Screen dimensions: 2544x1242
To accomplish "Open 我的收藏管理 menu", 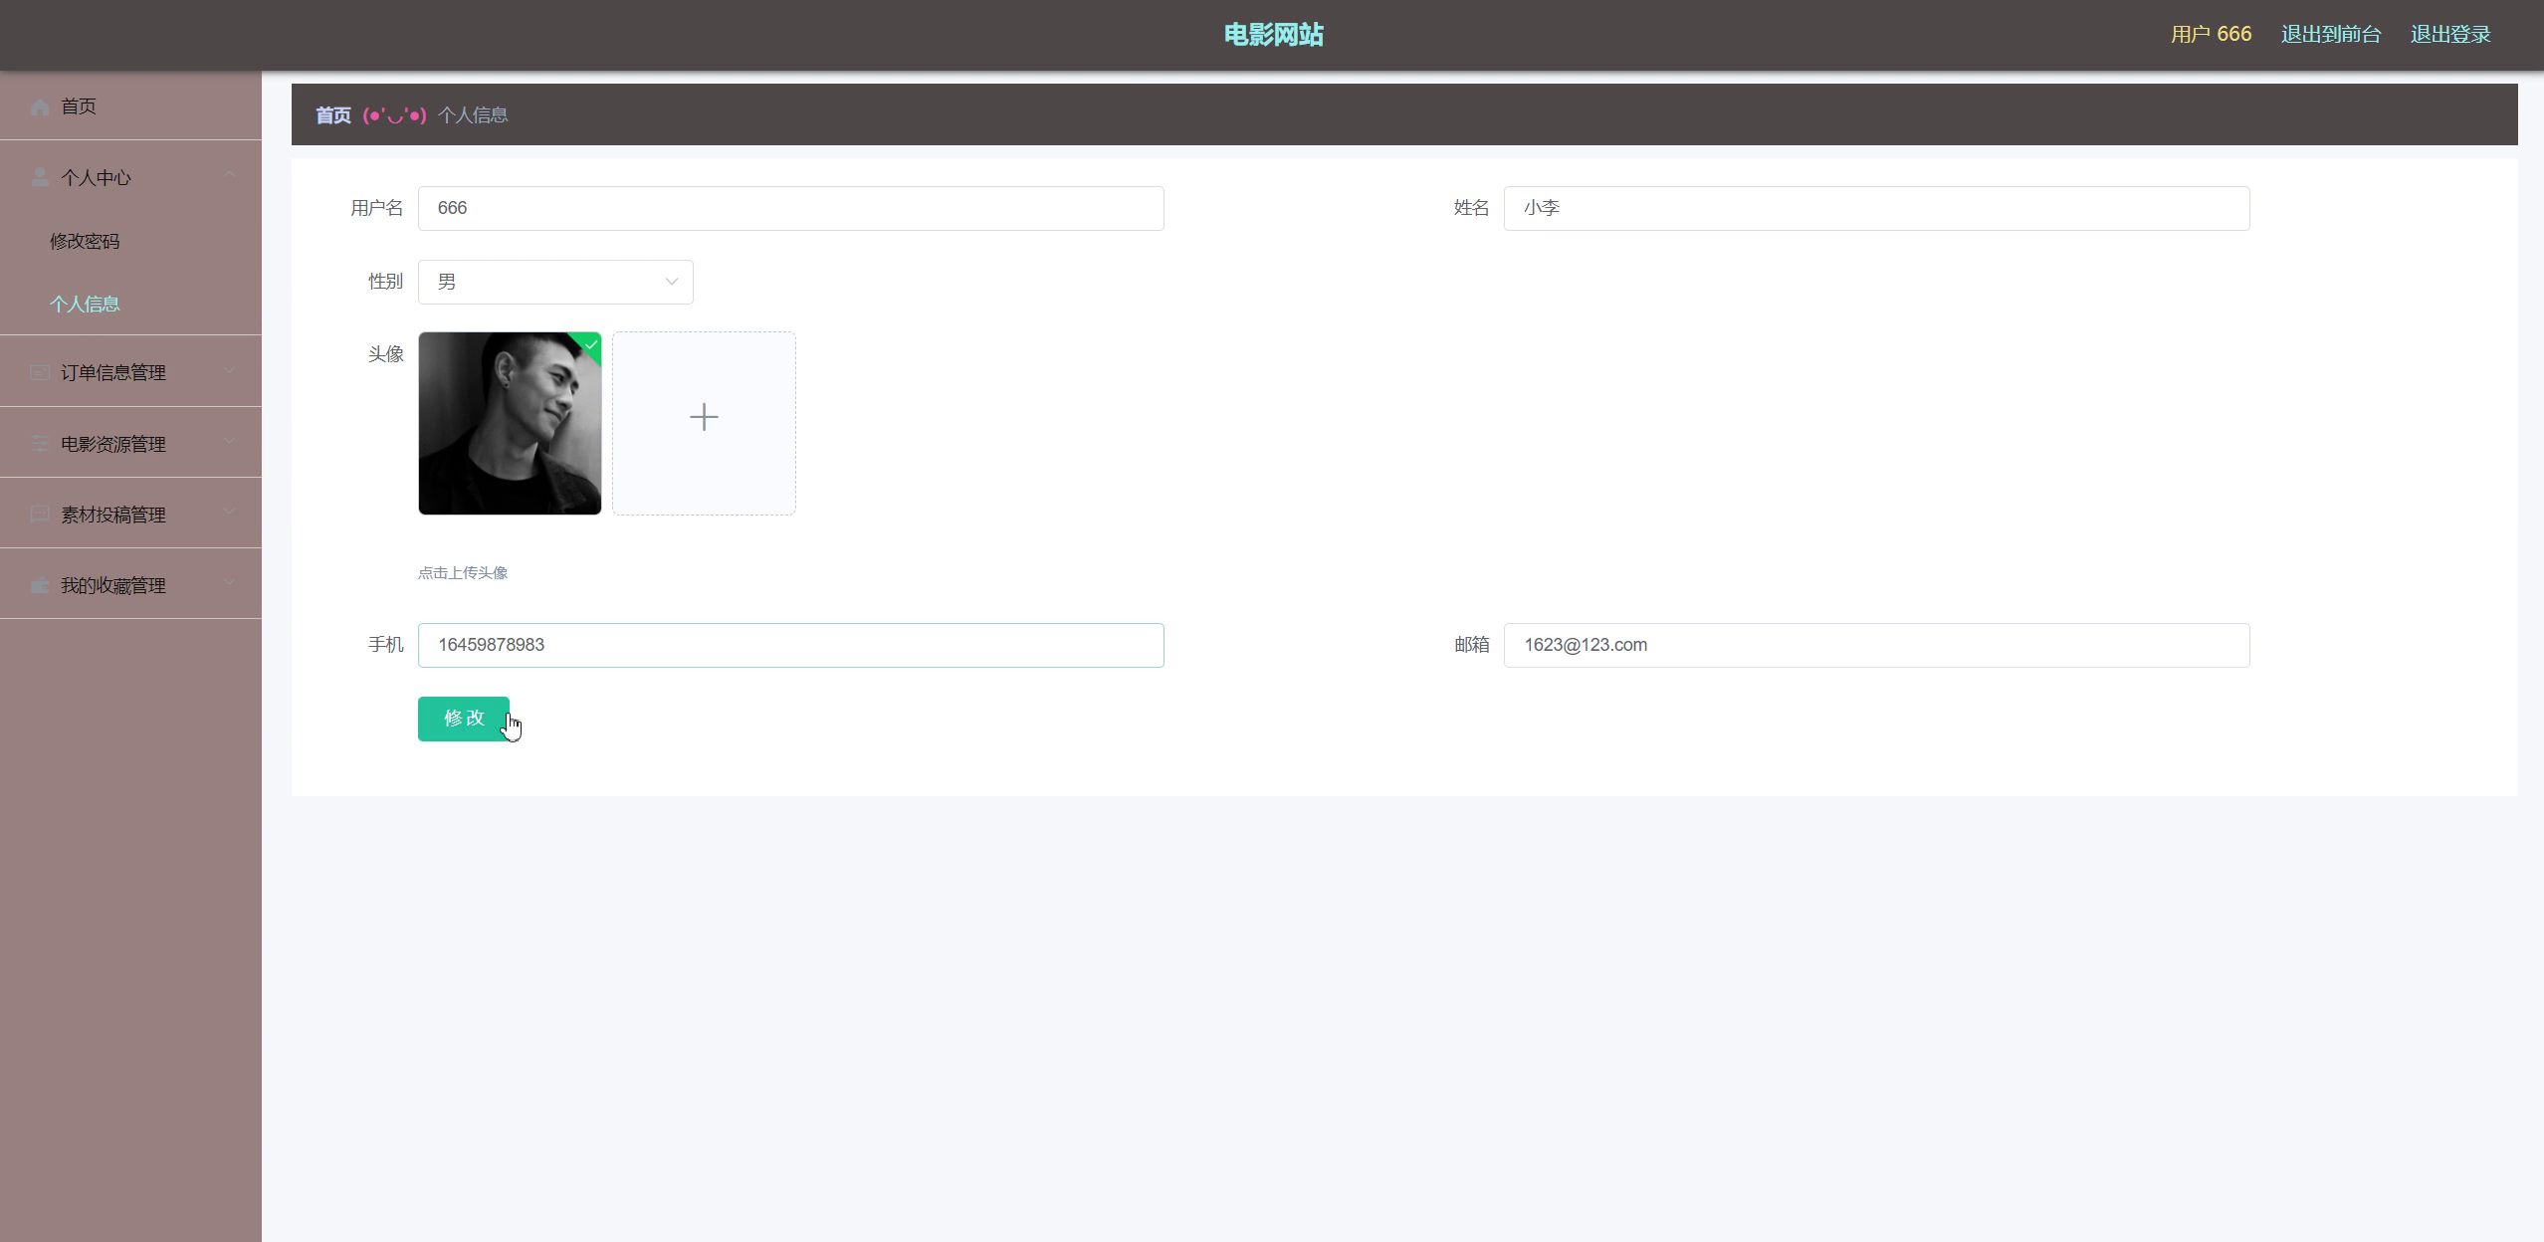I will click(130, 584).
